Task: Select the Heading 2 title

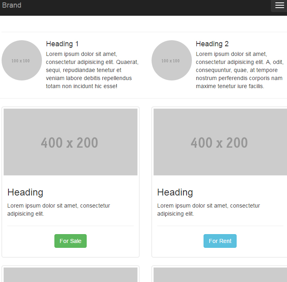Action: click(x=212, y=44)
